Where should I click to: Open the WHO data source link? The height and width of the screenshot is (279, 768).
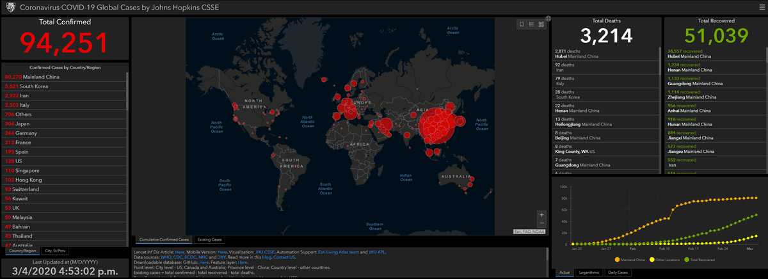[166, 257]
